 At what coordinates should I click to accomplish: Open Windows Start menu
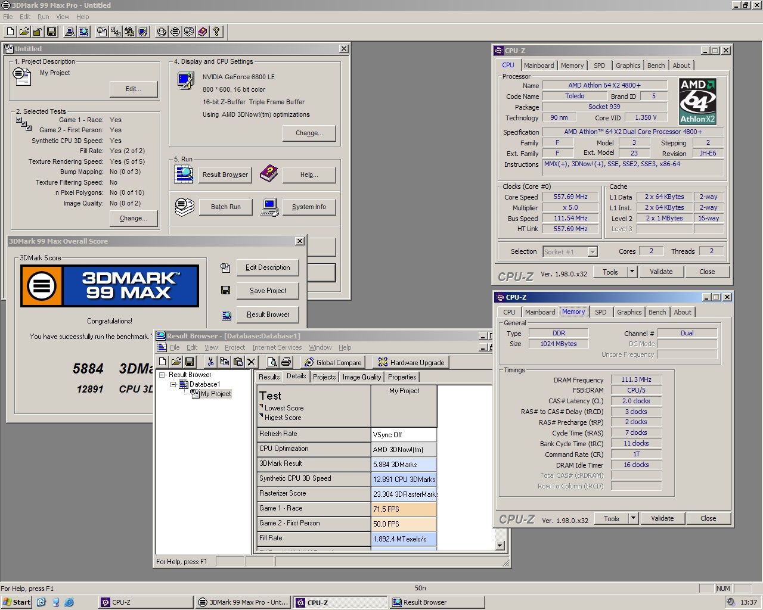(16, 602)
